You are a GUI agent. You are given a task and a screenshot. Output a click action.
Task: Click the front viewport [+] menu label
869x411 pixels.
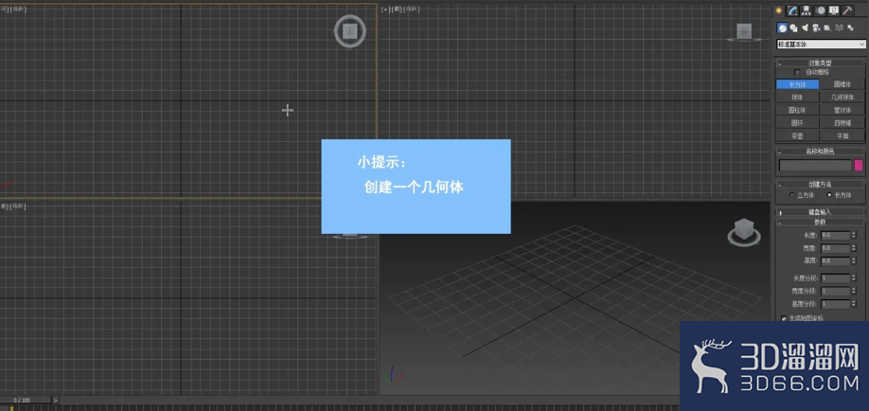386,9
